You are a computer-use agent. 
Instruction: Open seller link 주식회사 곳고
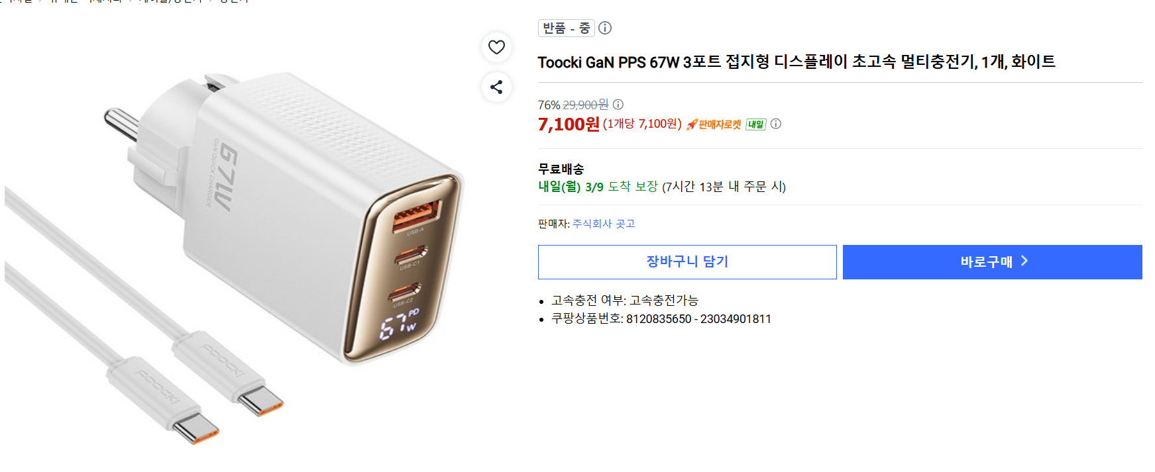coord(604,224)
